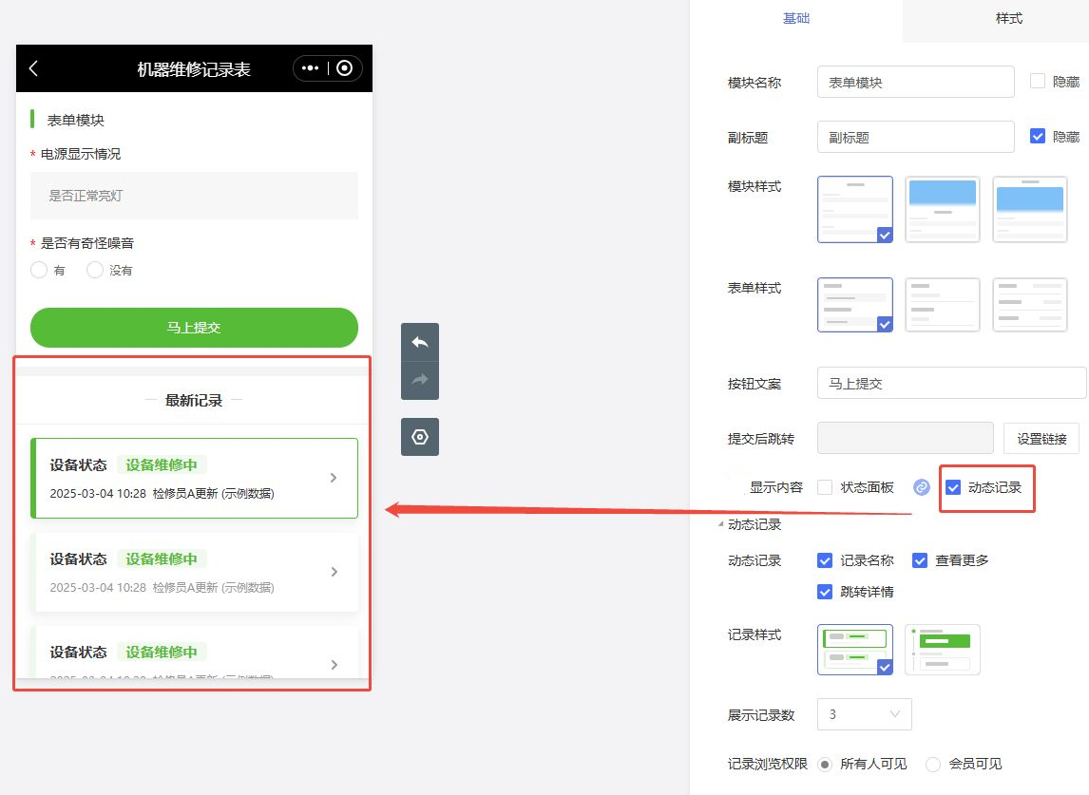1089x795 pixels.
Task: Enable the 状态面板 checkbox
Action: pyautogui.click(x=825, y=487)
